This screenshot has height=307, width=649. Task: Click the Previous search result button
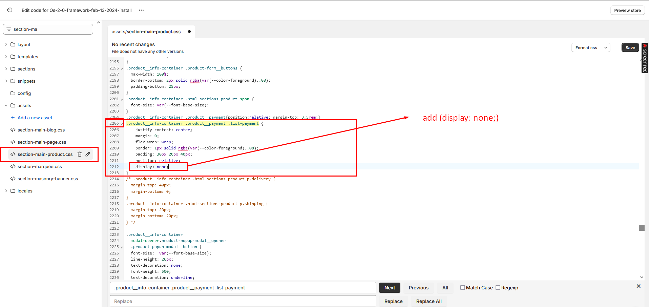(x=418, y=288)
